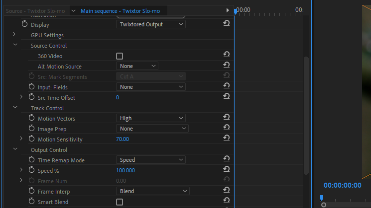
Task: Enable the 360 Video checkbox
Action: tap(120, 56)
